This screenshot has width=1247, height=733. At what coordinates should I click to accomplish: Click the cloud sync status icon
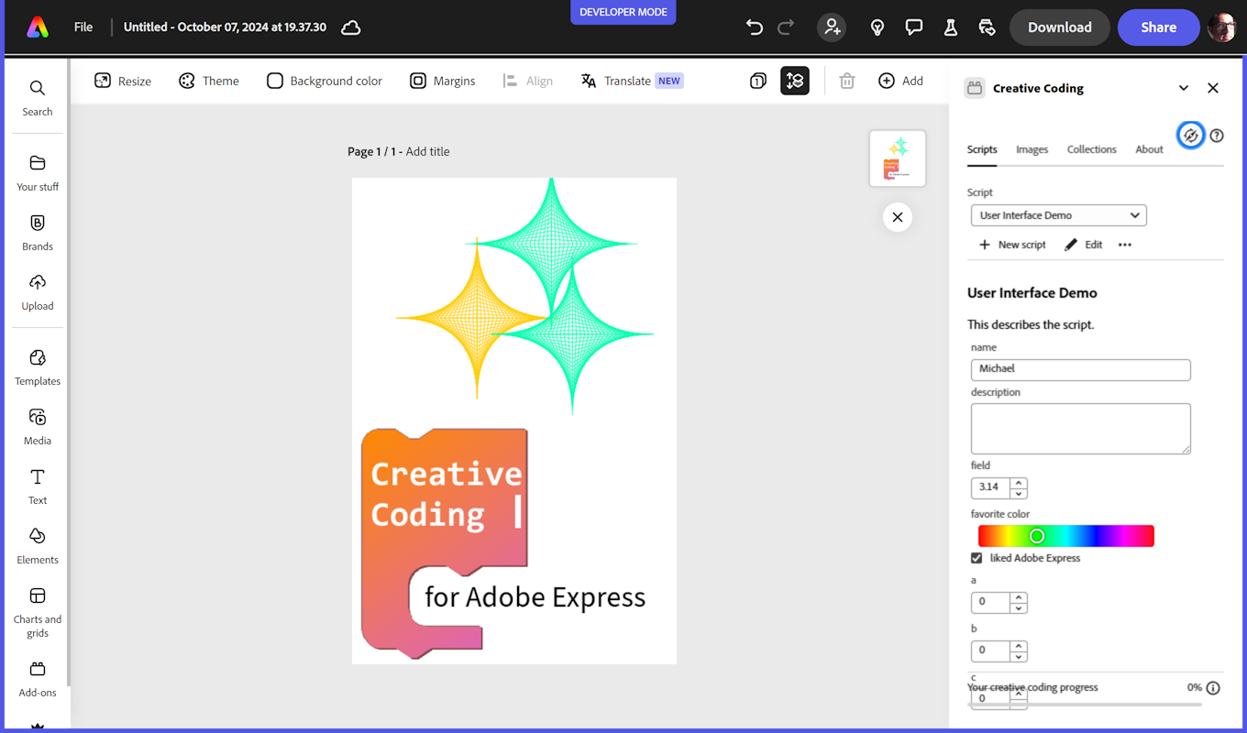coord(350,27)
